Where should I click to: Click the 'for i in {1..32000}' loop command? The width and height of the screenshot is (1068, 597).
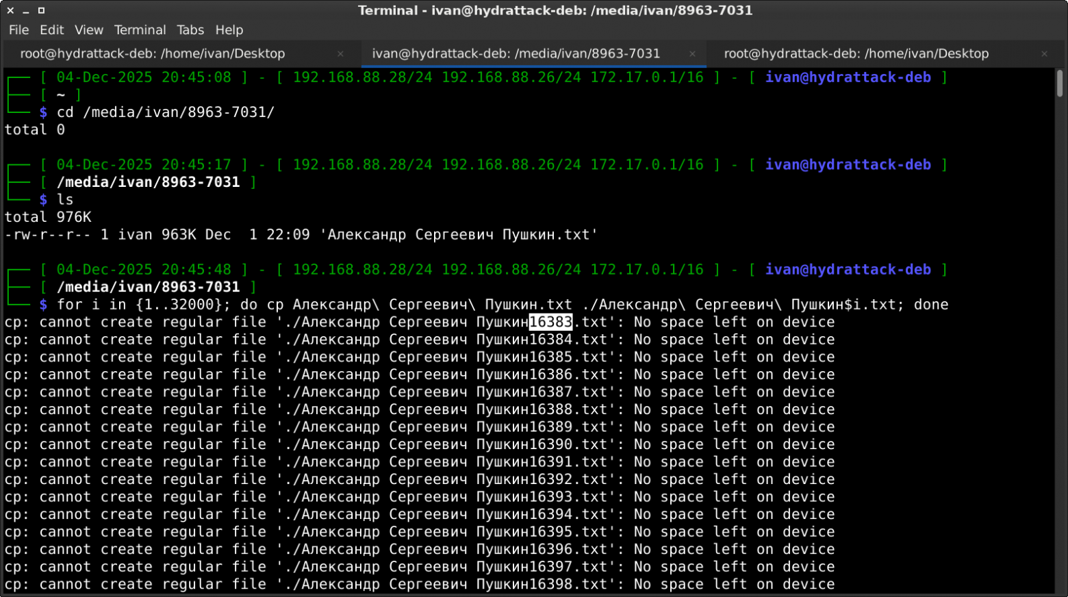503,305
